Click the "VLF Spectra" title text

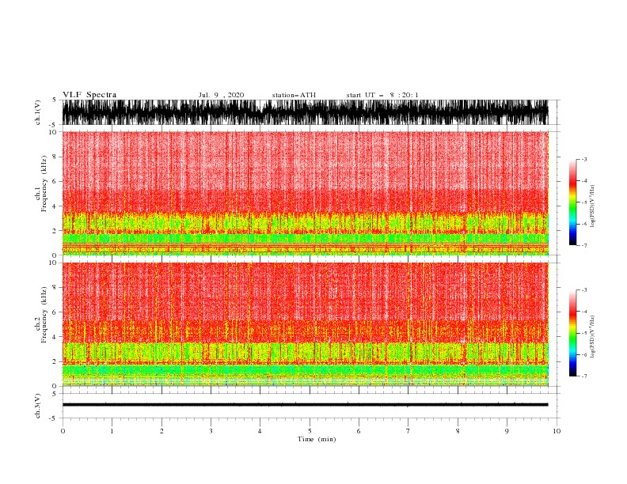click(x=89, y=95)
